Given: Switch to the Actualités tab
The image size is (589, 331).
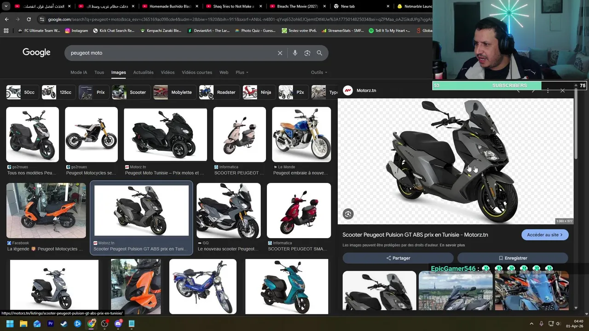Looking at the screenshot, I should click(x=143, y=73).
